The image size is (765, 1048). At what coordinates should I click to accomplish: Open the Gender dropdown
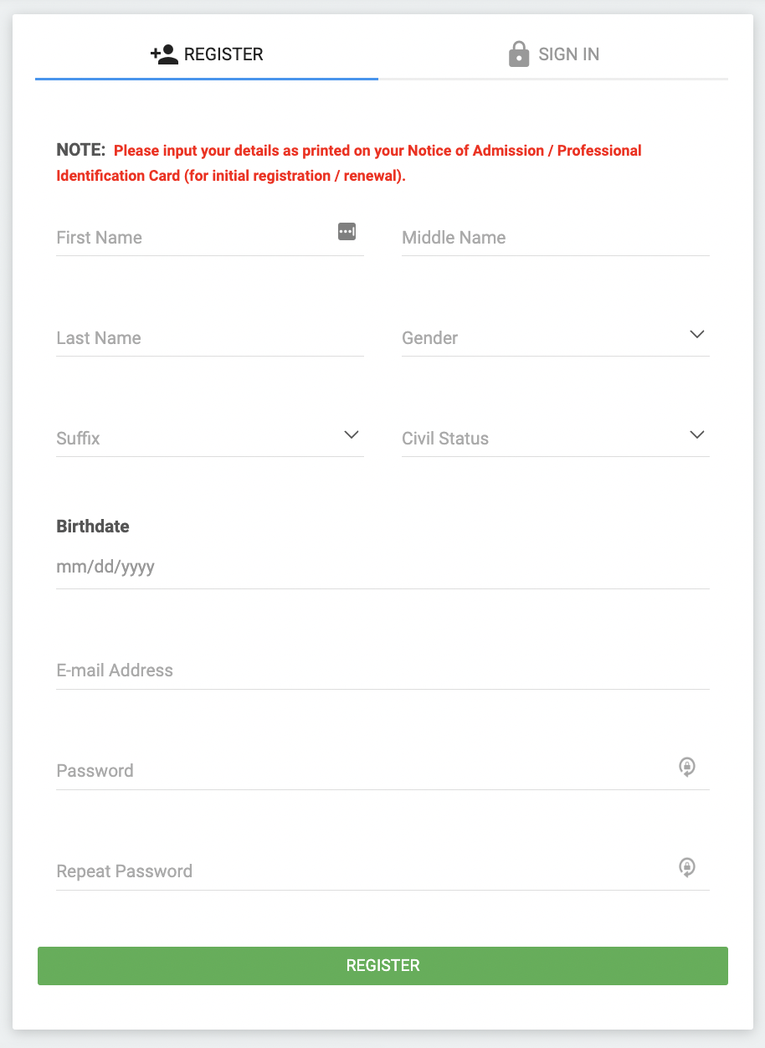(x=696, y=334)
